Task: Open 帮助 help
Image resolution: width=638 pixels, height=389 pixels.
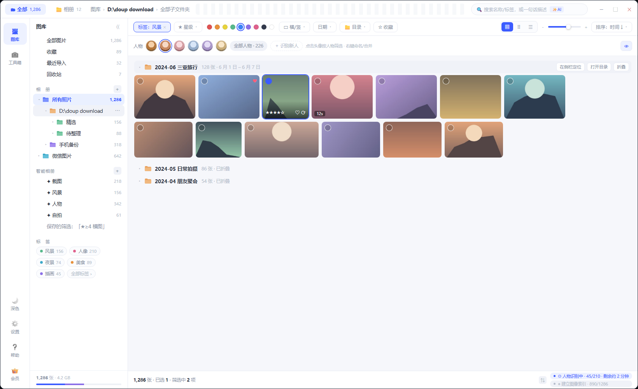Action: [x=15, y=350]
